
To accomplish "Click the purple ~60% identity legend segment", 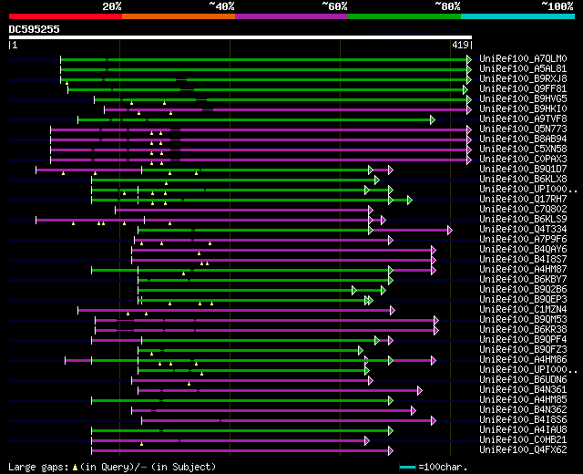I will tap(291, 16).
